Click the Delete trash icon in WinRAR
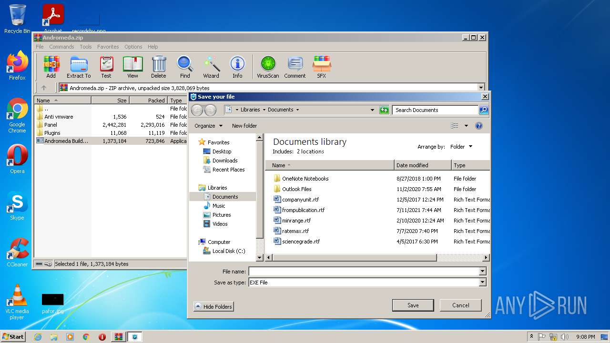The width and height of the screenshot is (610, 343). pos(159,67)
